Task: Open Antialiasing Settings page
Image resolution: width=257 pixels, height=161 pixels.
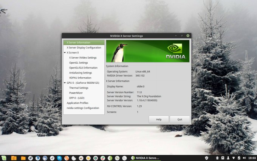Action: pos(81,73)
